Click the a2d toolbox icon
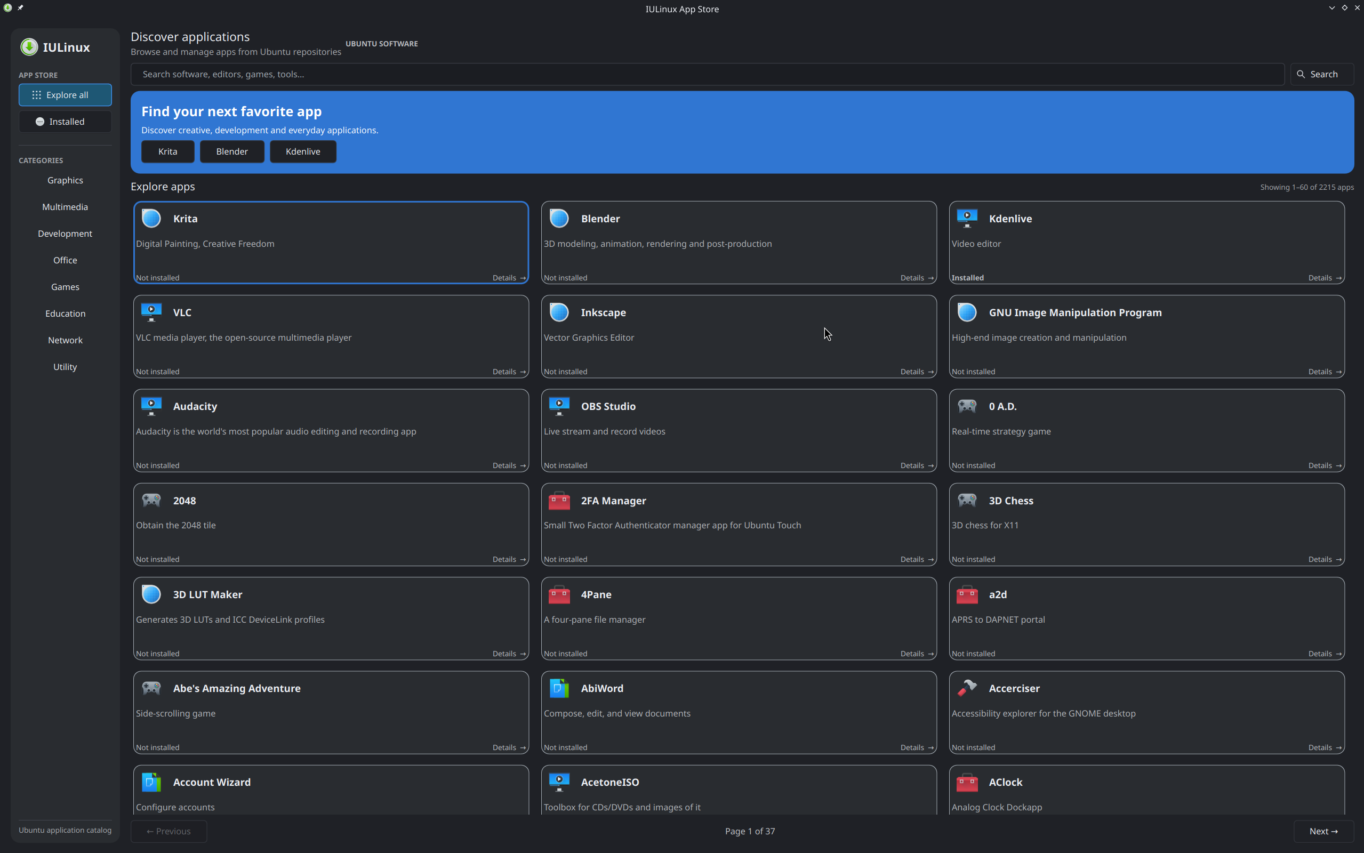 (967, 594)
